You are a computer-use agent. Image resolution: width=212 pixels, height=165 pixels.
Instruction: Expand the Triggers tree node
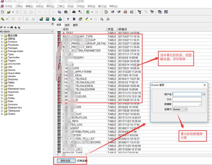[x=2, y=61]
